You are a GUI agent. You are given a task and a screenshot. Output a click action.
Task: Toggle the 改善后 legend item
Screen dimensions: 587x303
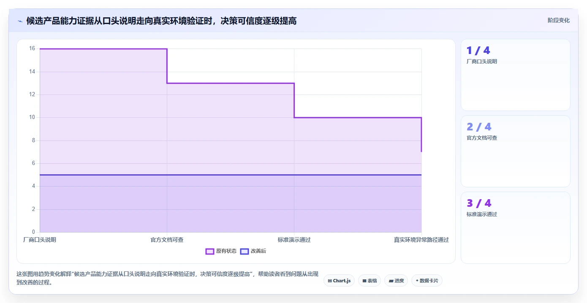point(253,251)
